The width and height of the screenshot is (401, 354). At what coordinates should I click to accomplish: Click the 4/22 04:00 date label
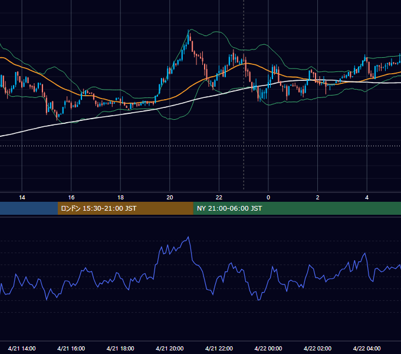pyautogui.click(x=367, y=348)
